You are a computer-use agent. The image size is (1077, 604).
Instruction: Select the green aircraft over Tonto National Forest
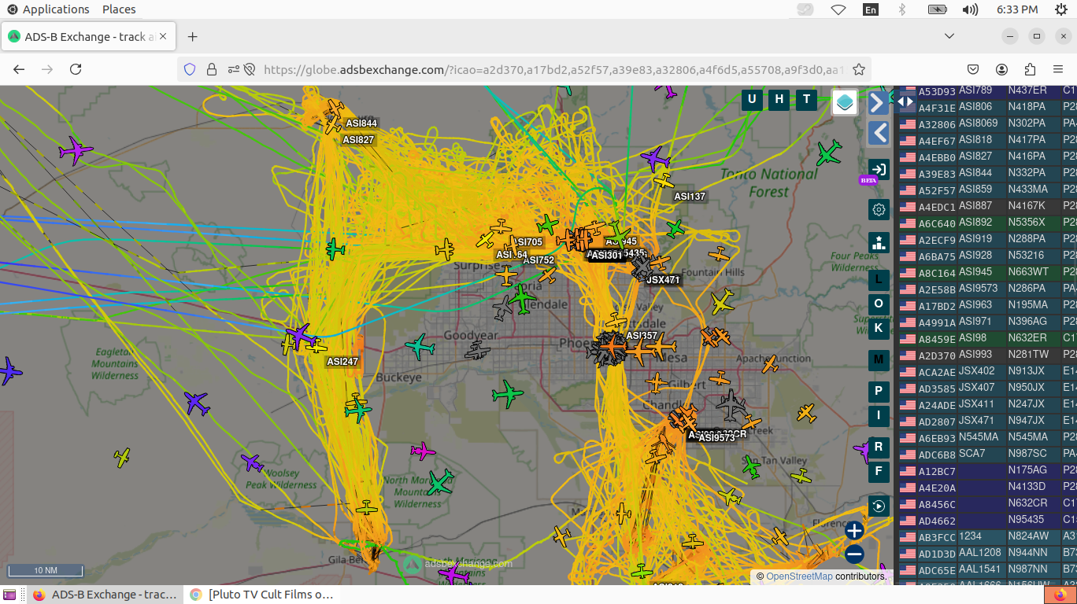click(x=829, y=152)
